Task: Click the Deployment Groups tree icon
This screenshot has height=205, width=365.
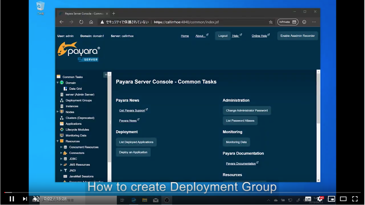Action: (62, 100)
